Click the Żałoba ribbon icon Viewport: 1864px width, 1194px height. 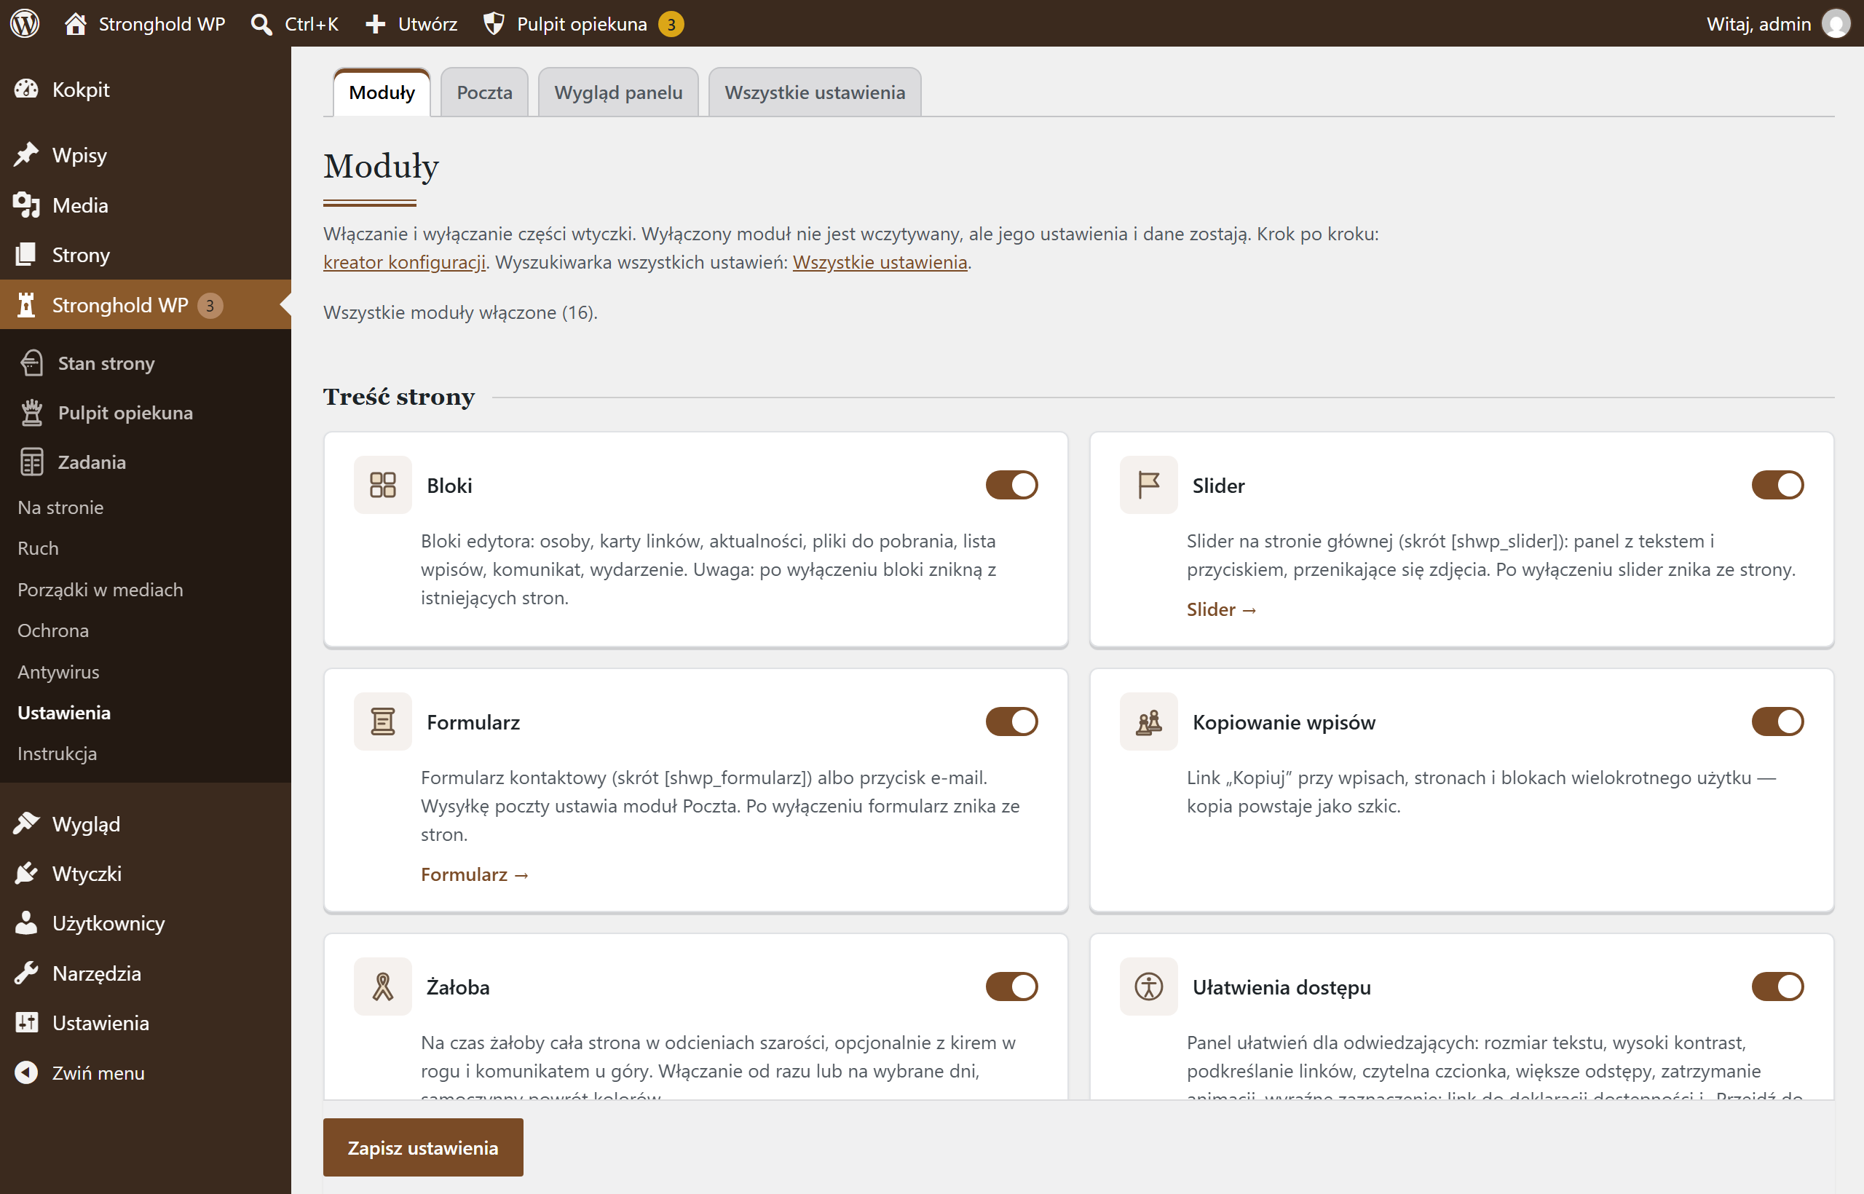point(383,987)
